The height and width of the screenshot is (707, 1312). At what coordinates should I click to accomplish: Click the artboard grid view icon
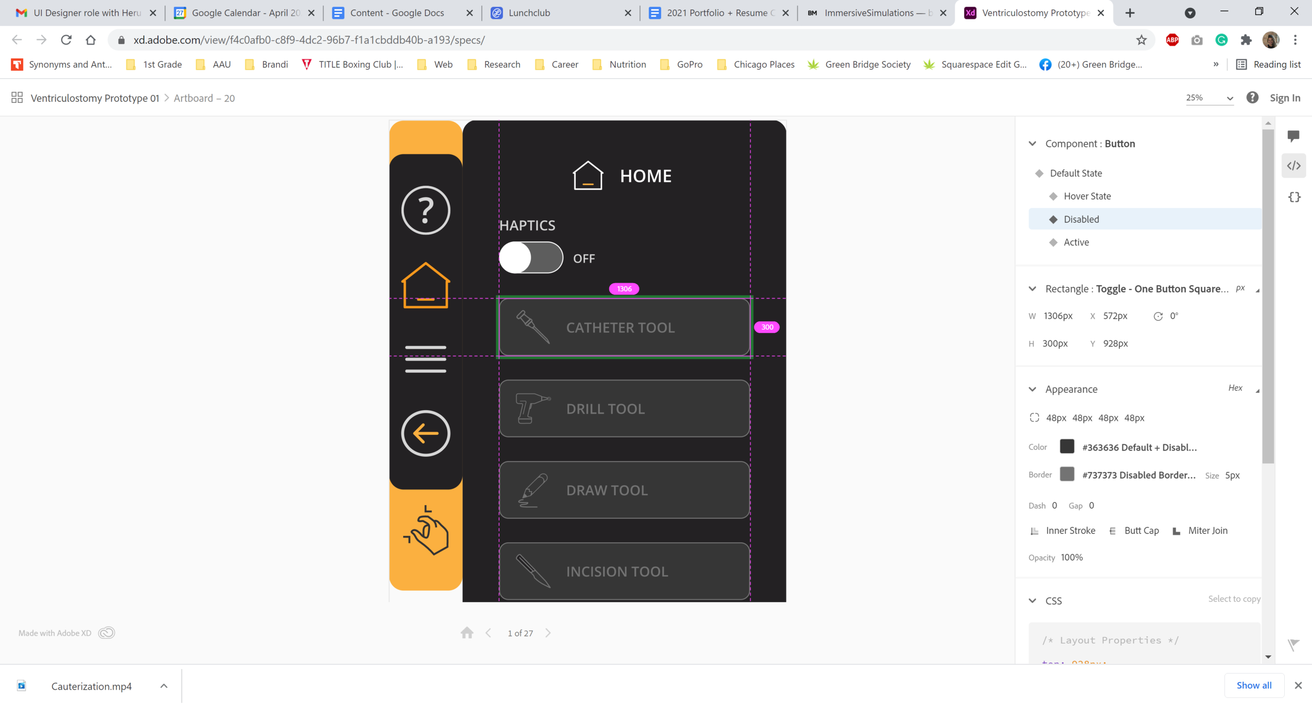(x=17, y=98)
